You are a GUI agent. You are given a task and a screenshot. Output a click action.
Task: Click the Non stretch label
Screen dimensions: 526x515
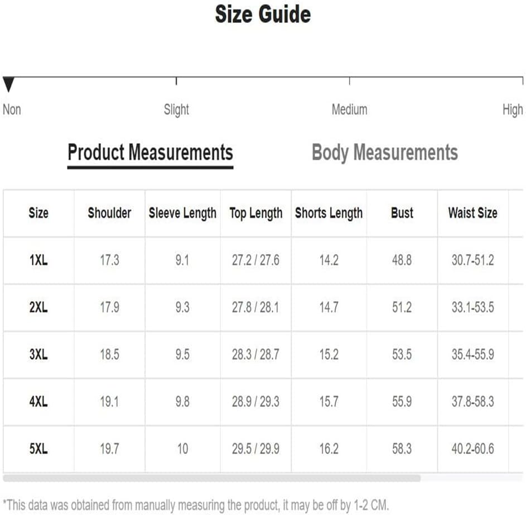[x=12, y=109]
